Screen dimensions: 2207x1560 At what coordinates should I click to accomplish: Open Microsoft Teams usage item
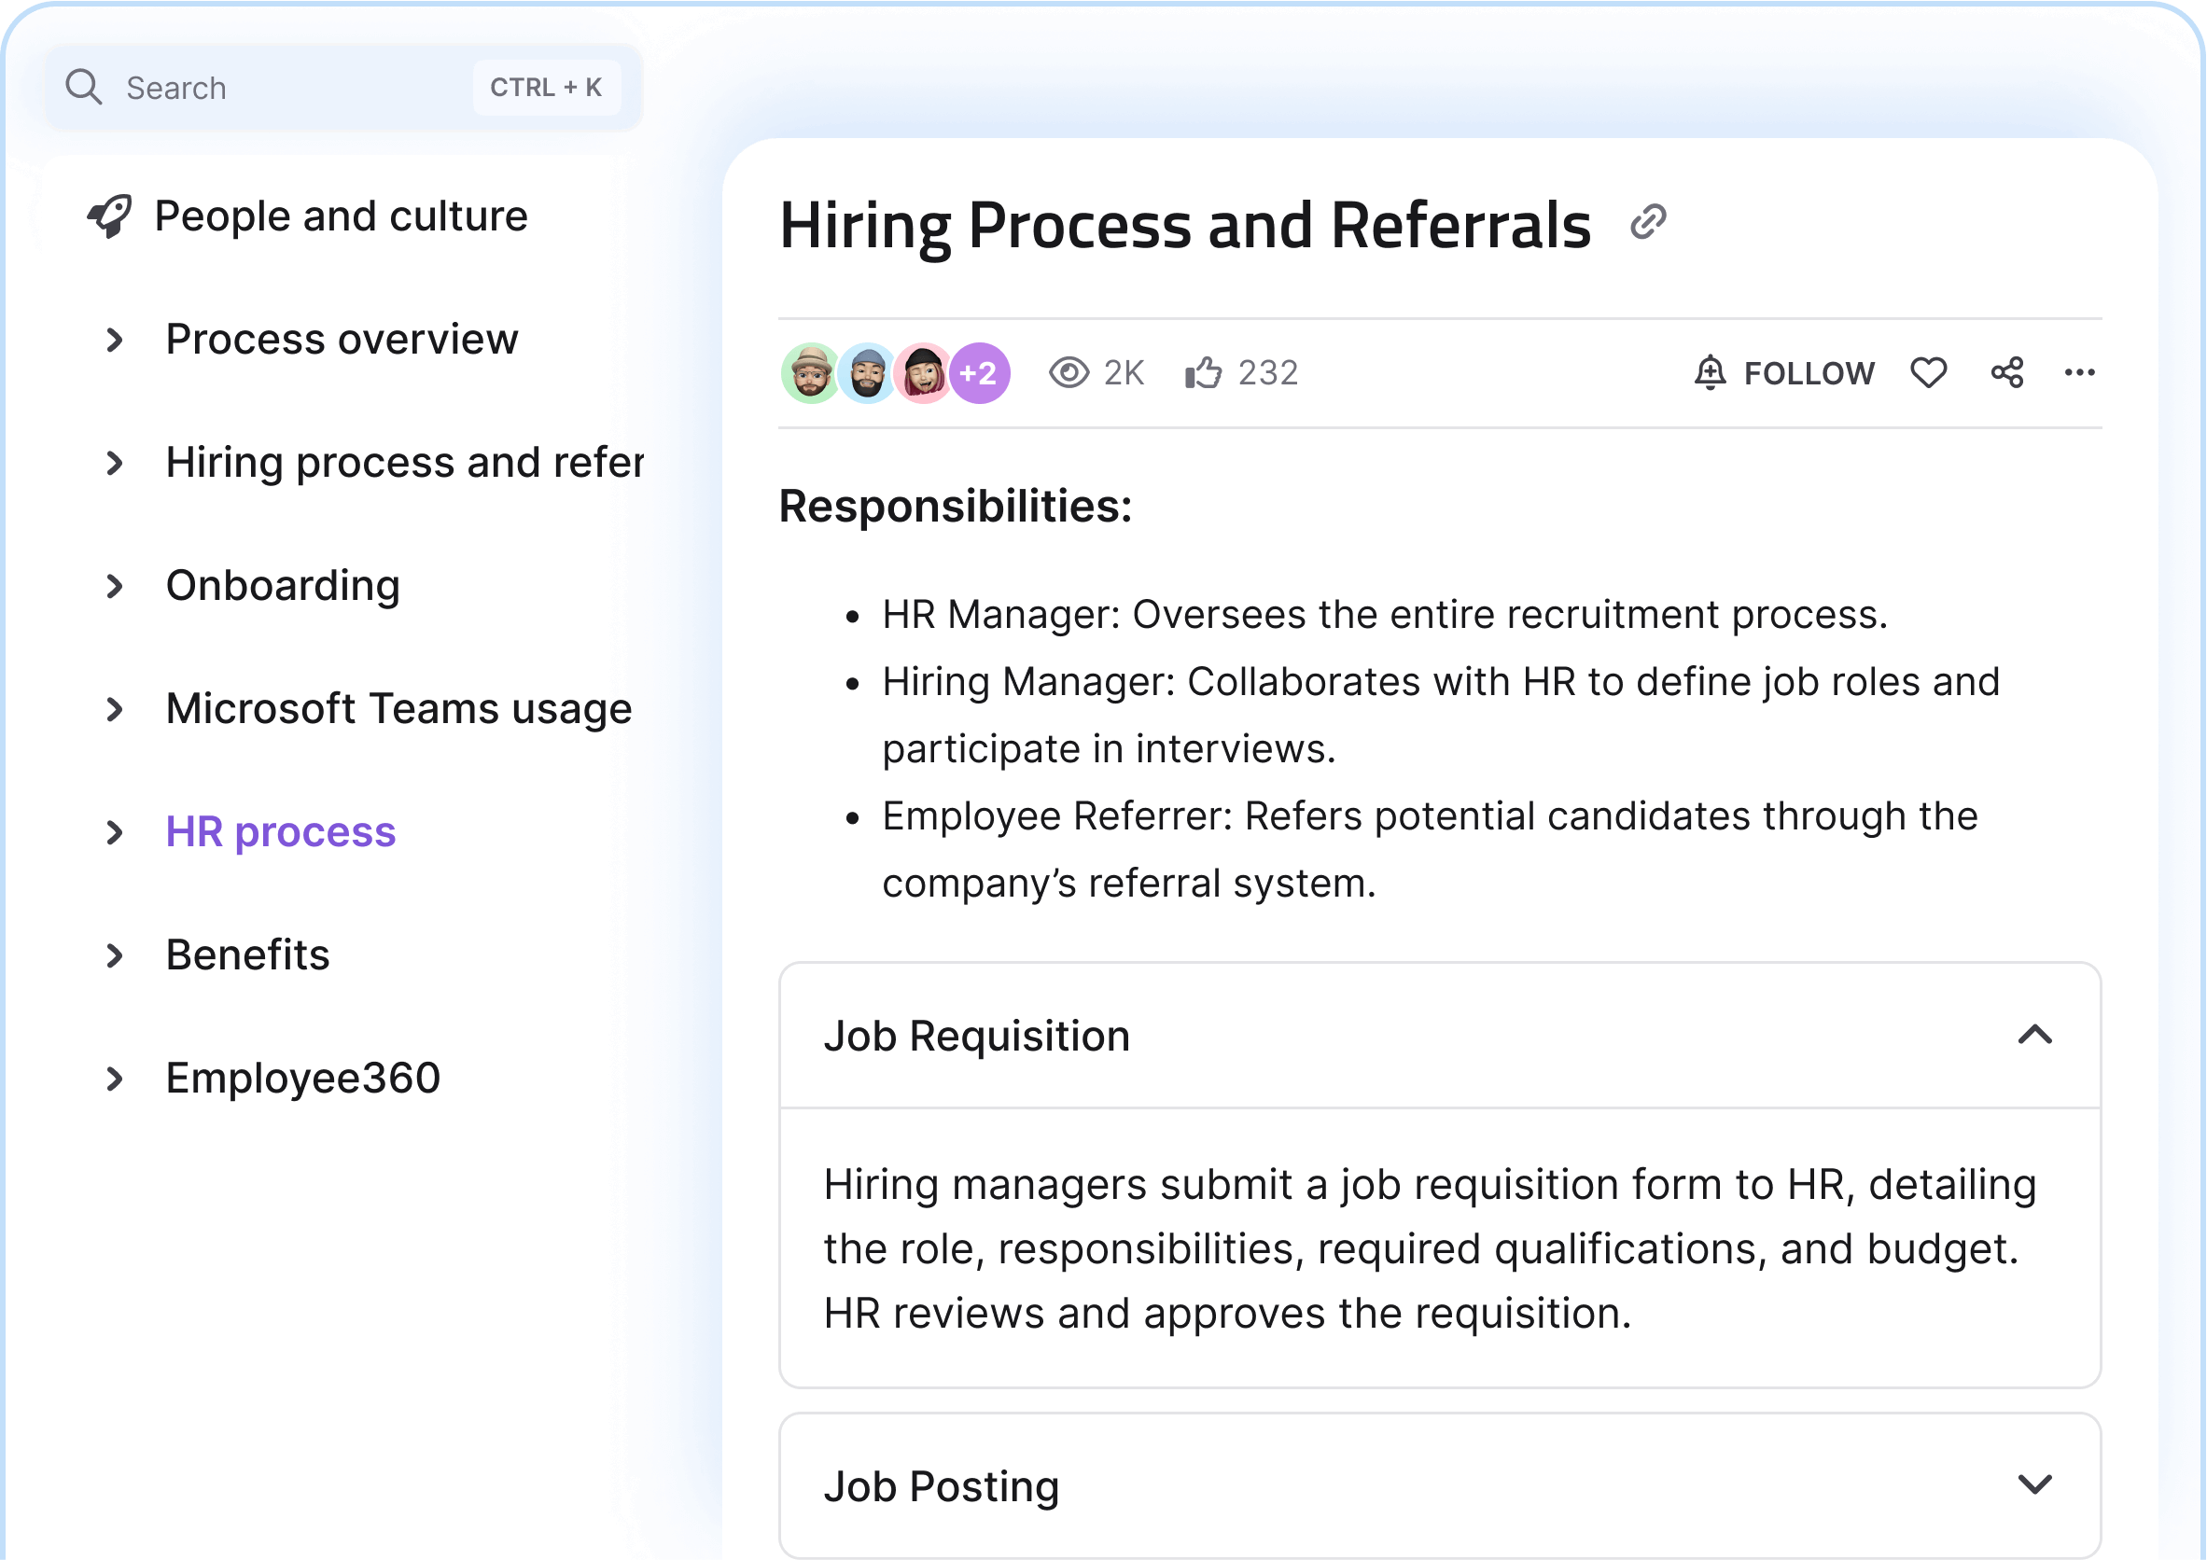click(x=398, y=708)
